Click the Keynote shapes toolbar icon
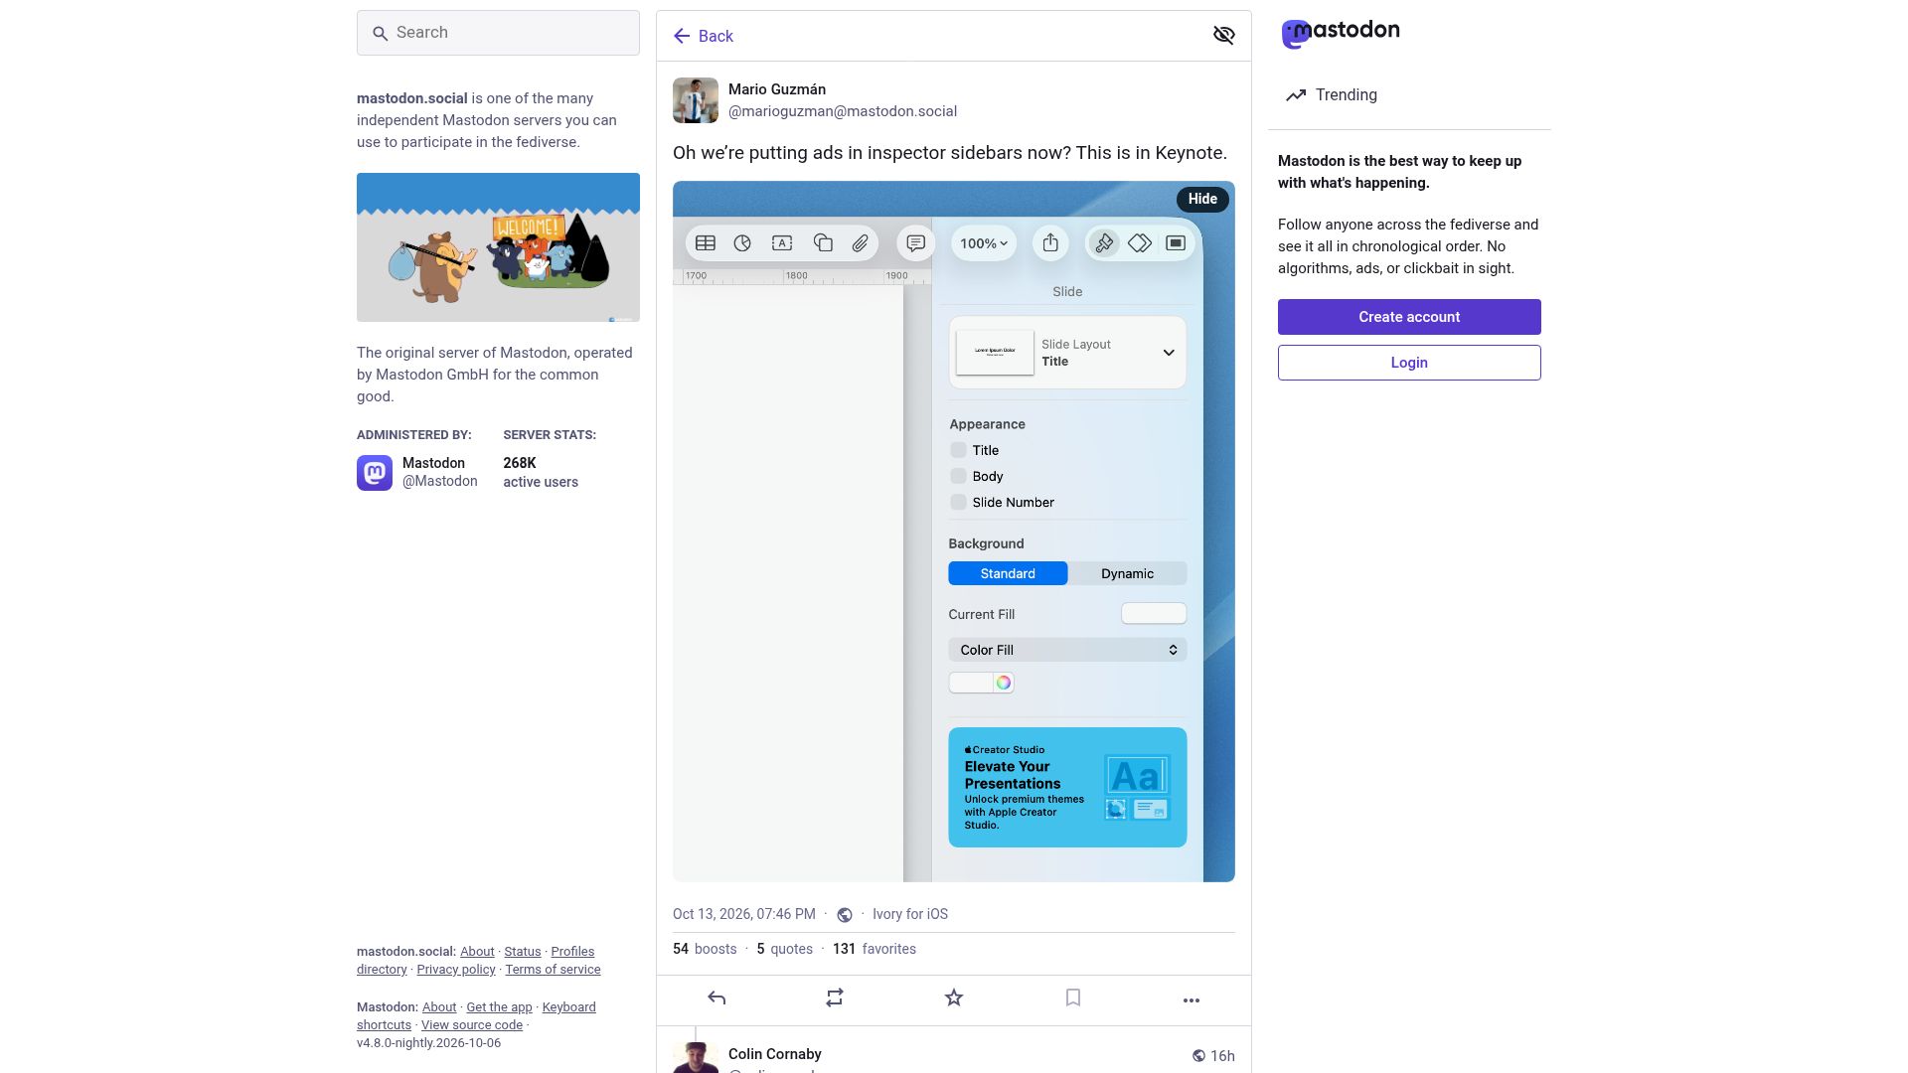 [823, 243]
